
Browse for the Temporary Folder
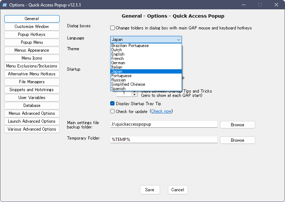238,140
